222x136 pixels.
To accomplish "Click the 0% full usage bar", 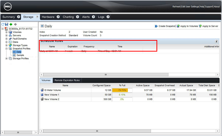I will [x=122, y=99].
